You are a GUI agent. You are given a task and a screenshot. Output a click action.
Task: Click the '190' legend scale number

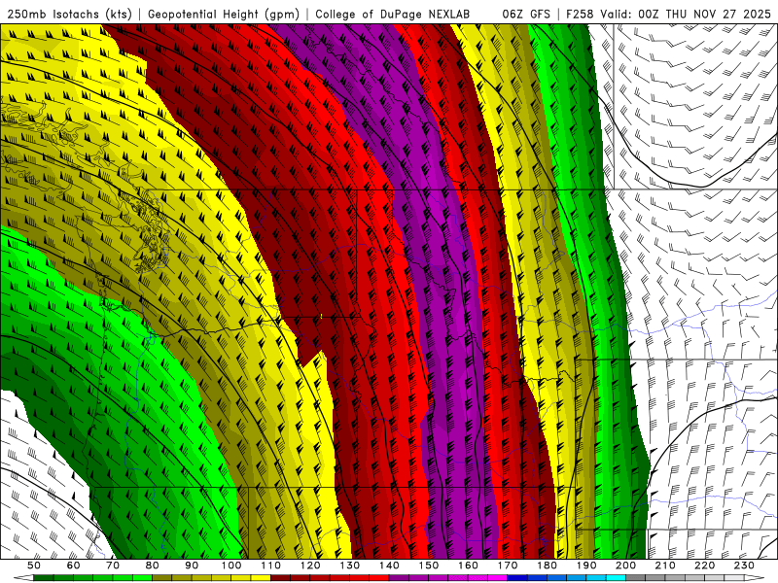point(586,566)
